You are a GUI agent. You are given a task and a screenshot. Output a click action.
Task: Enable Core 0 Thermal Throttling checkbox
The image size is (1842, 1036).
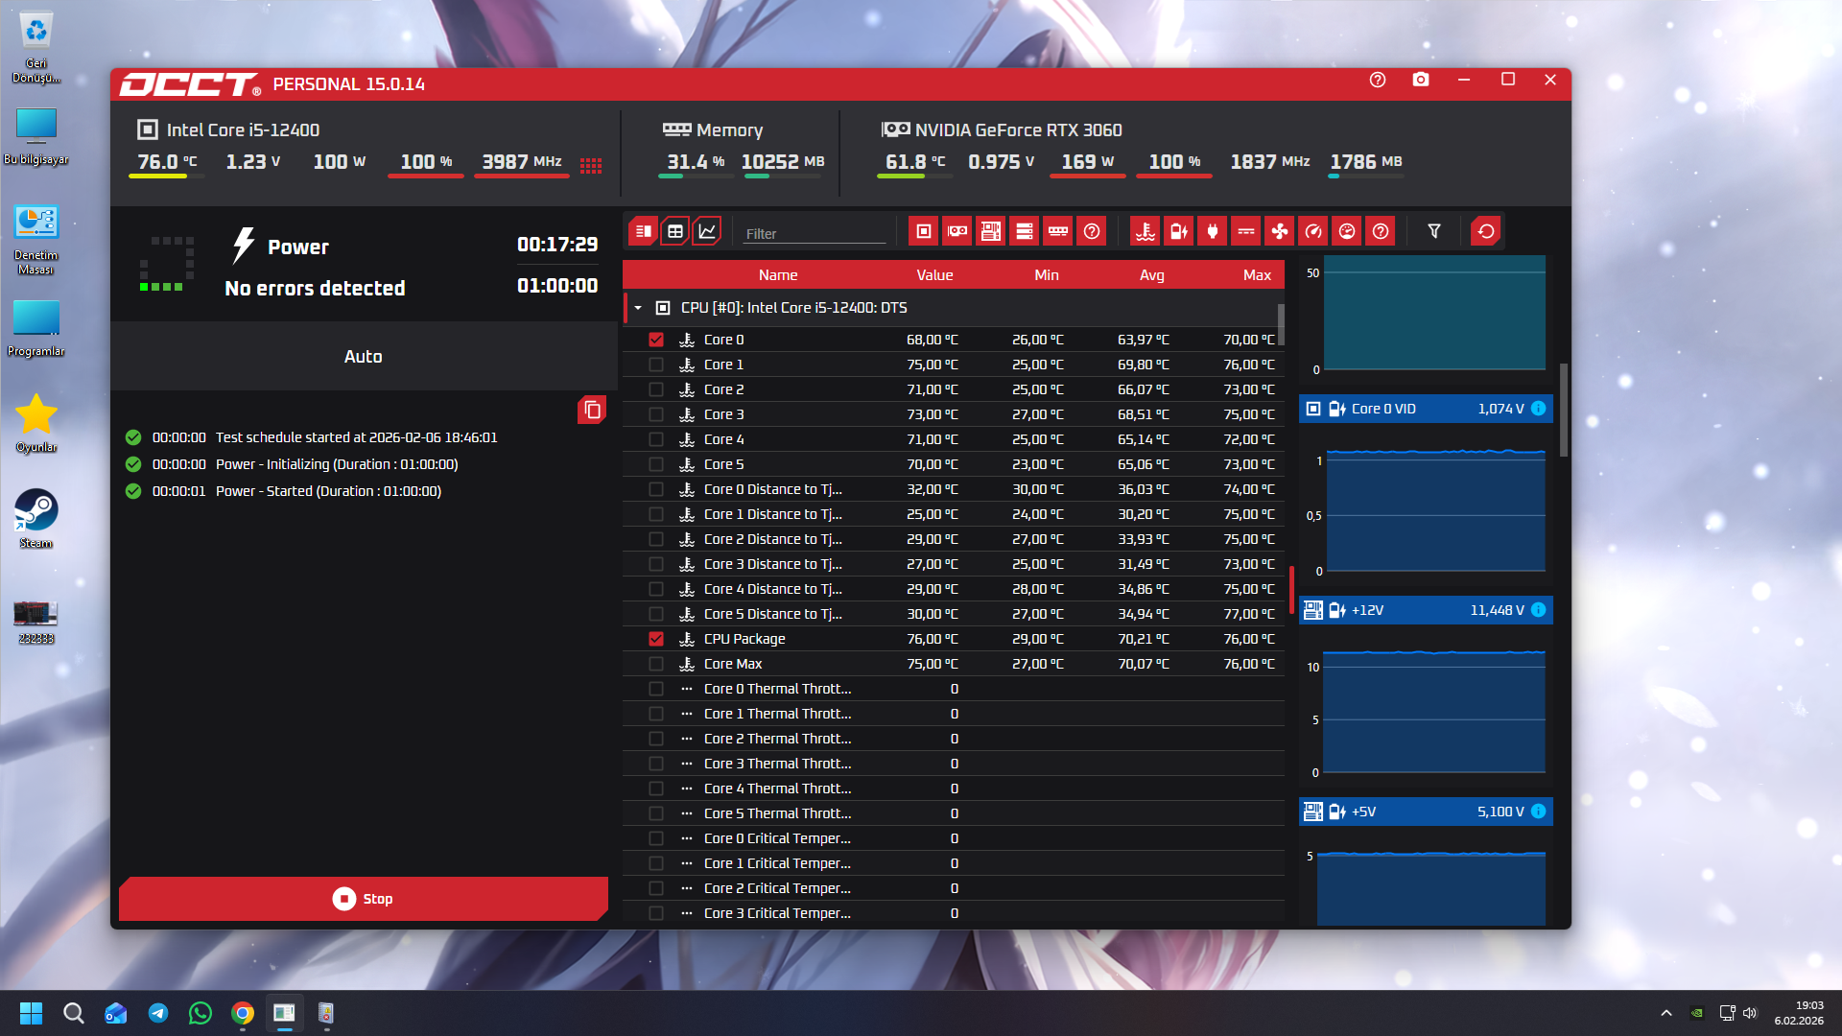tap(656, 689)
